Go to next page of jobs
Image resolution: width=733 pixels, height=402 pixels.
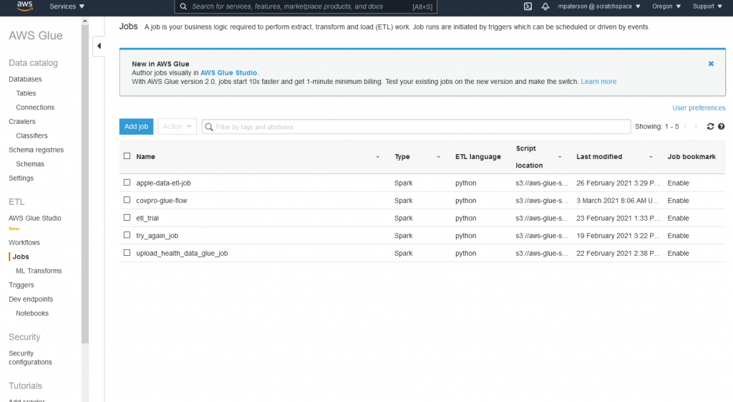click(696, 127)
